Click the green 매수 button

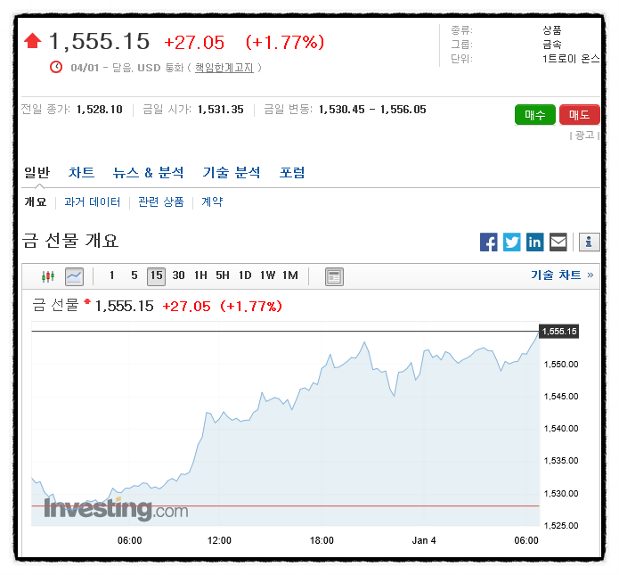[x=534, y=115]
